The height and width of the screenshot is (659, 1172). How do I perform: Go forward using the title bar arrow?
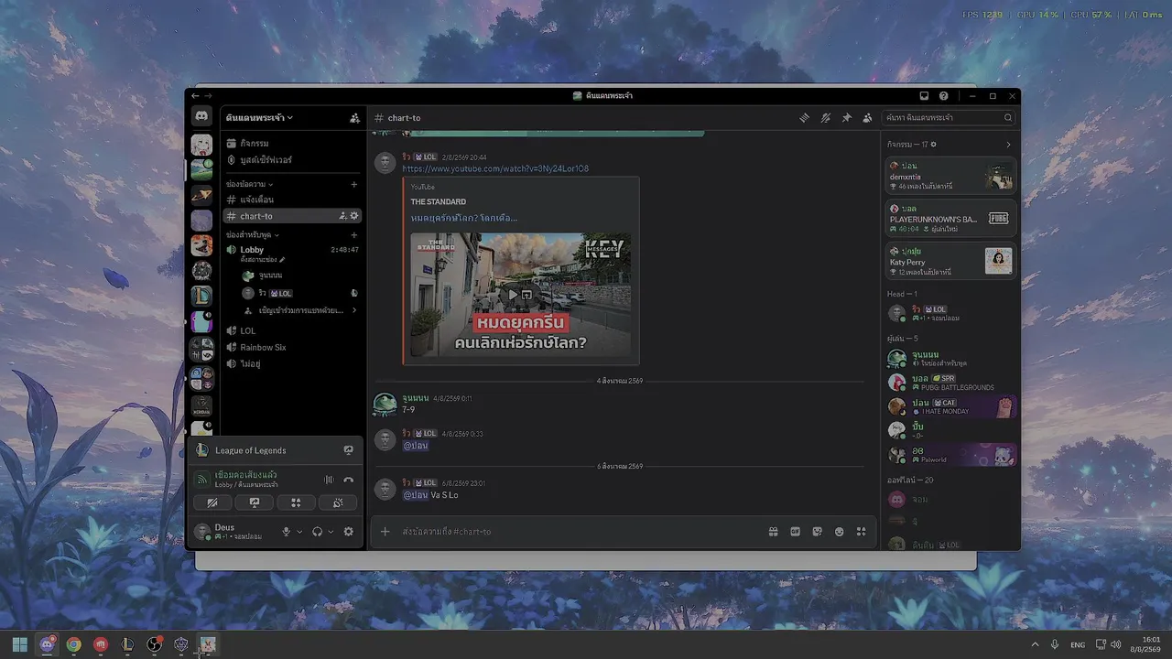(208, 96)
